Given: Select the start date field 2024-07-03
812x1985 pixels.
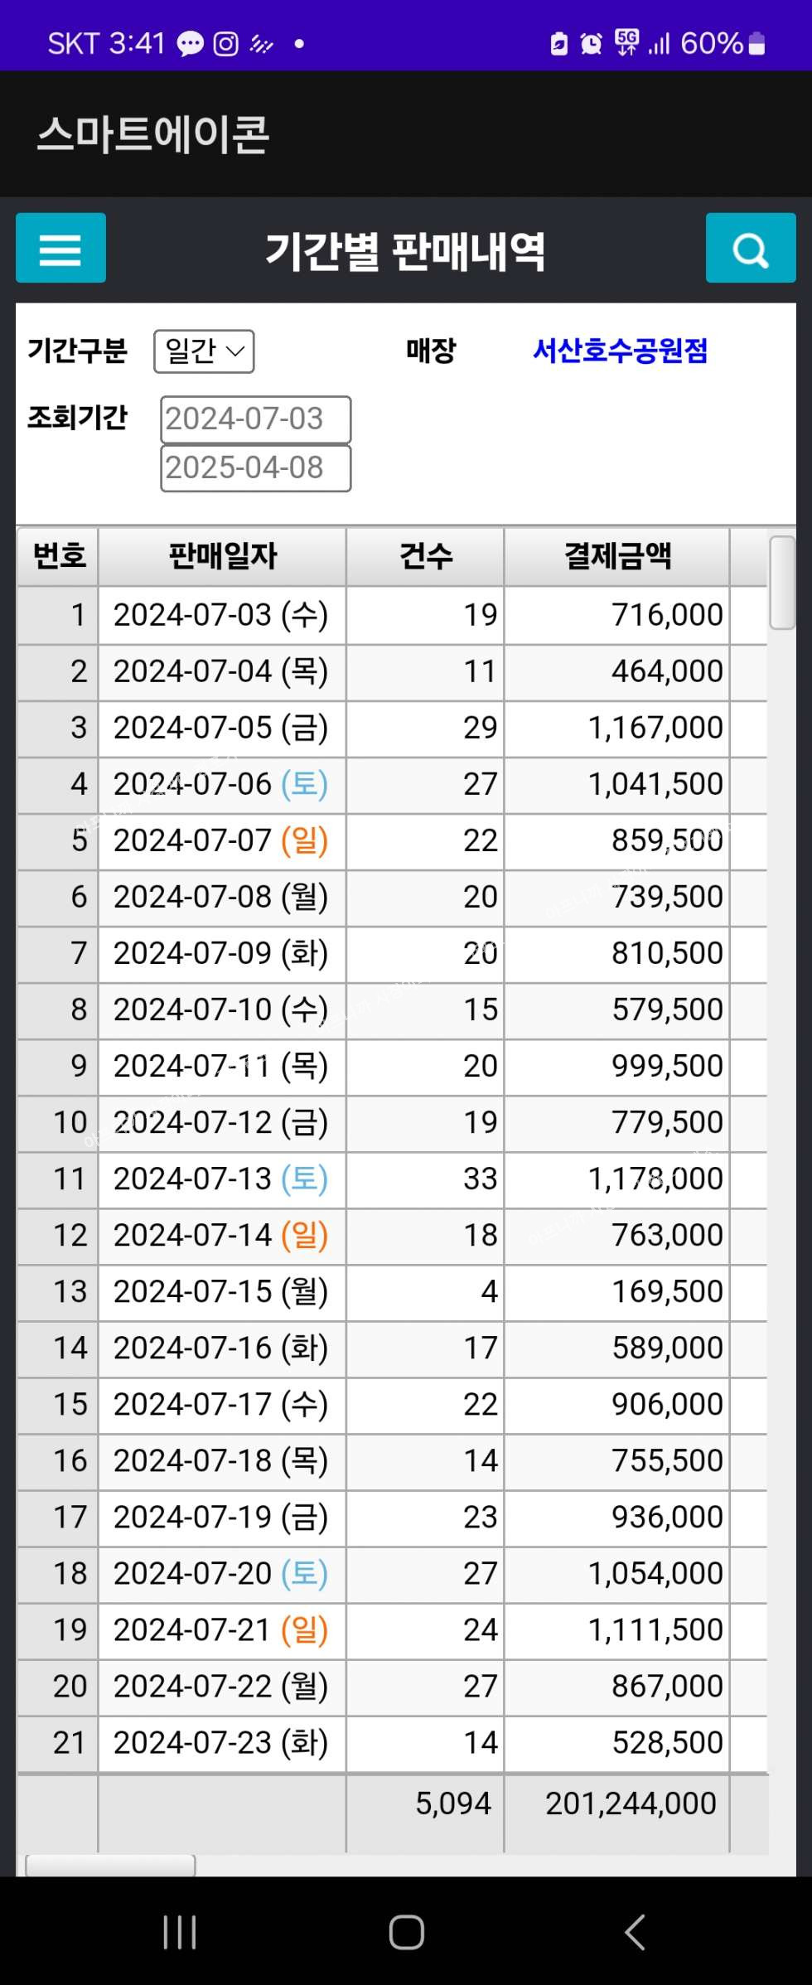Looking at the screenshot, I should 255,419.
